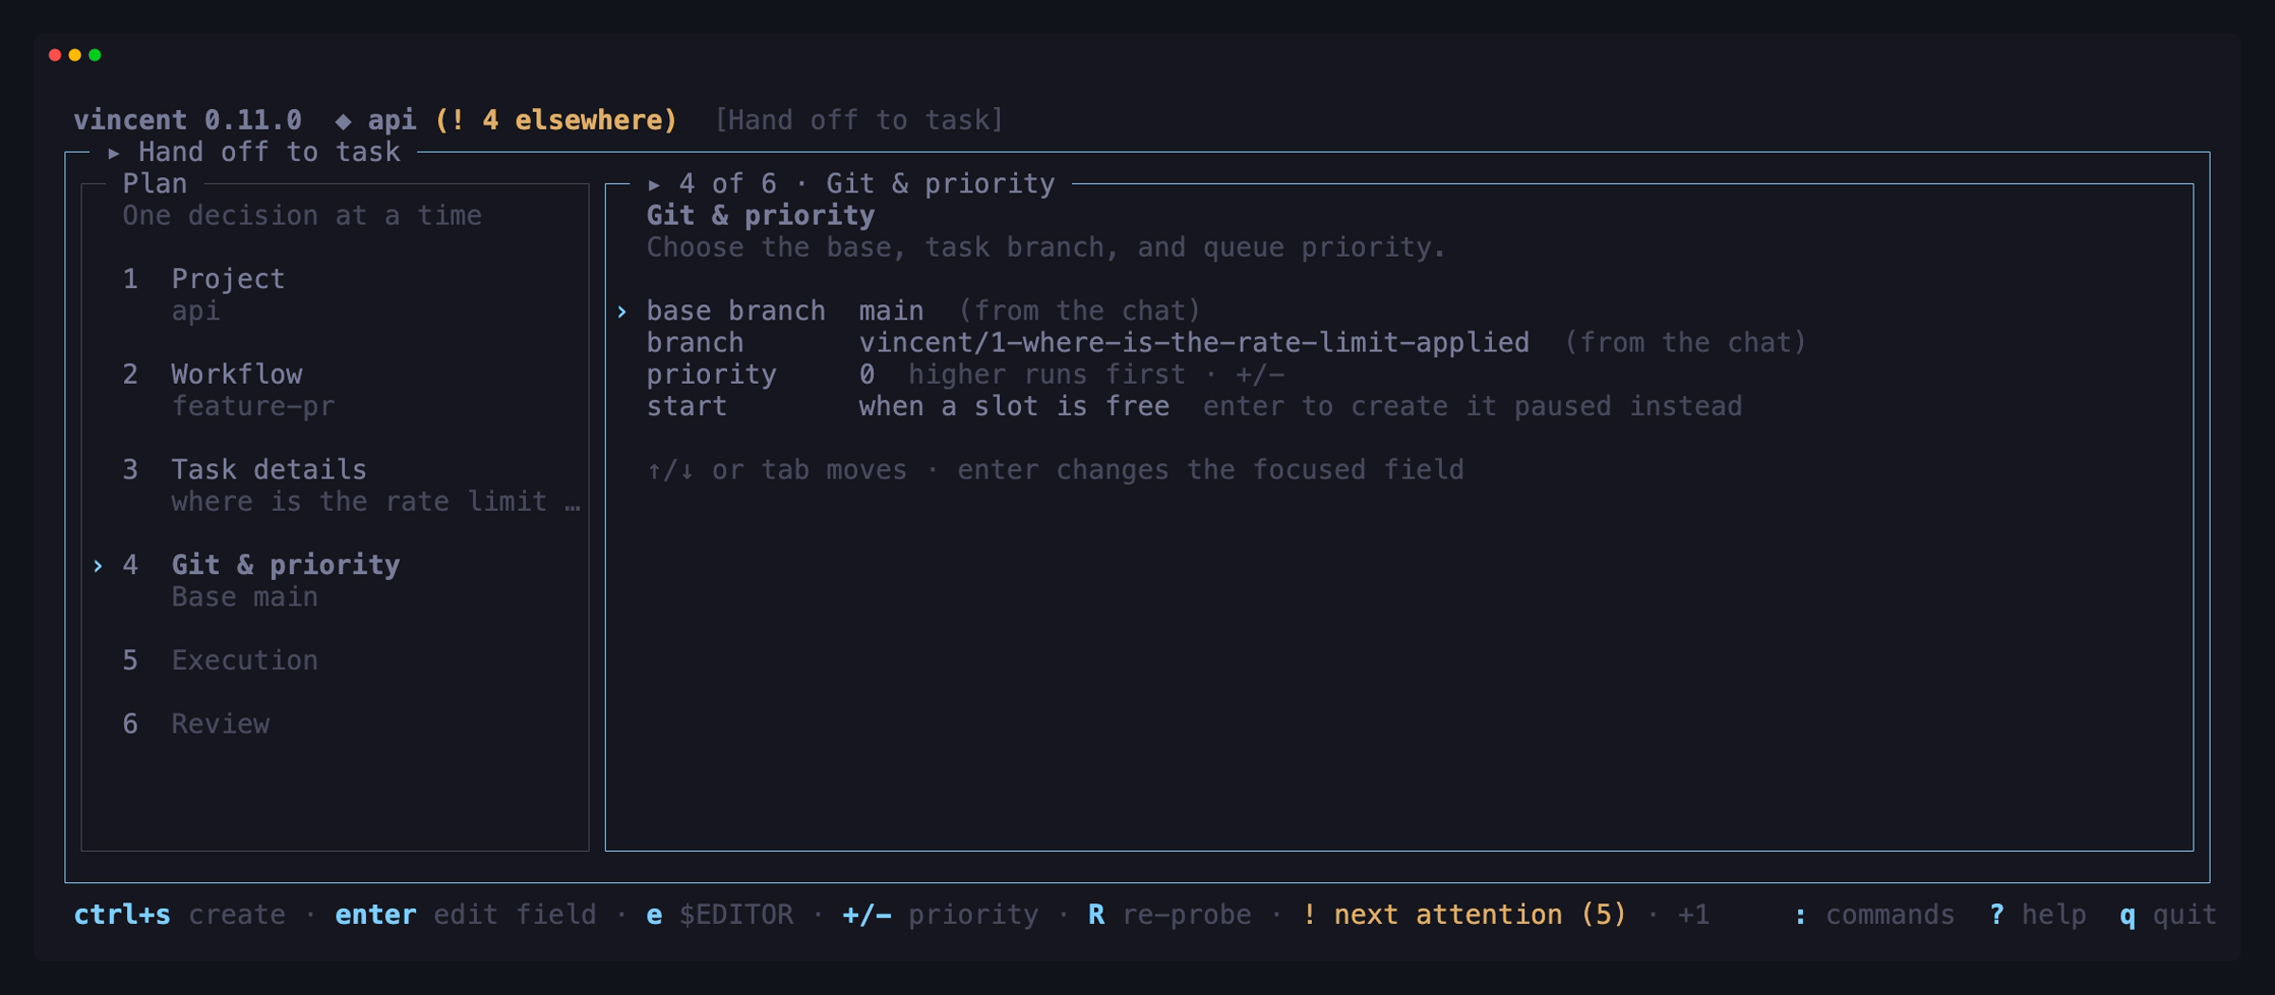The width and height of the screenshot is (2275, 995).
Task: Select the Project step in Plan
Action: [x=227, y=280]
